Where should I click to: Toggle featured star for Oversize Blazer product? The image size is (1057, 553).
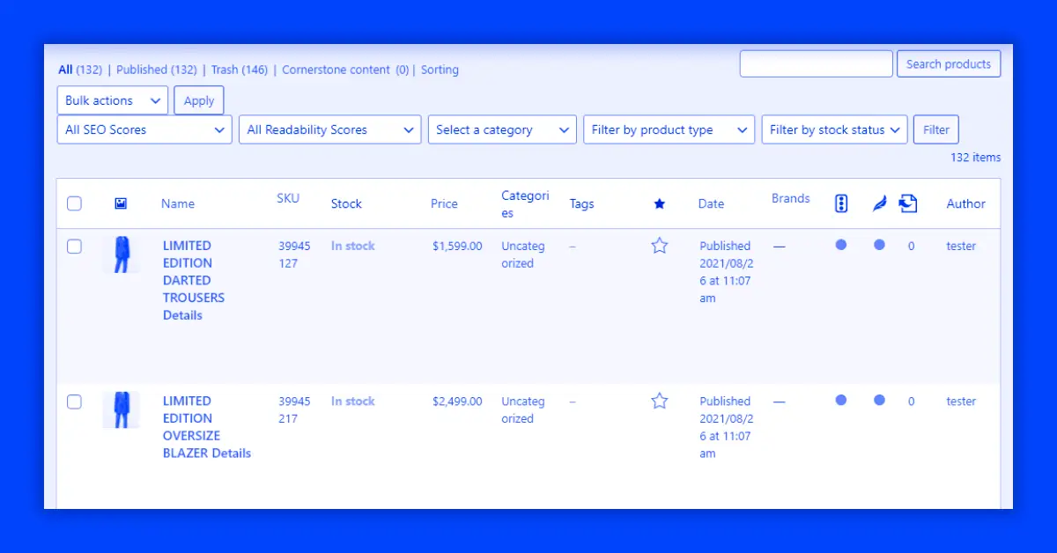tap(659, 401)
